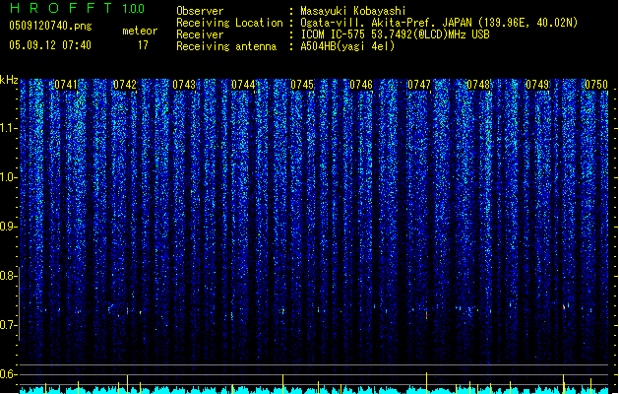Click the 0750 time marker
Image resolution: width=619 pixels, height=394 pixels.
click(x=596, y=85)
